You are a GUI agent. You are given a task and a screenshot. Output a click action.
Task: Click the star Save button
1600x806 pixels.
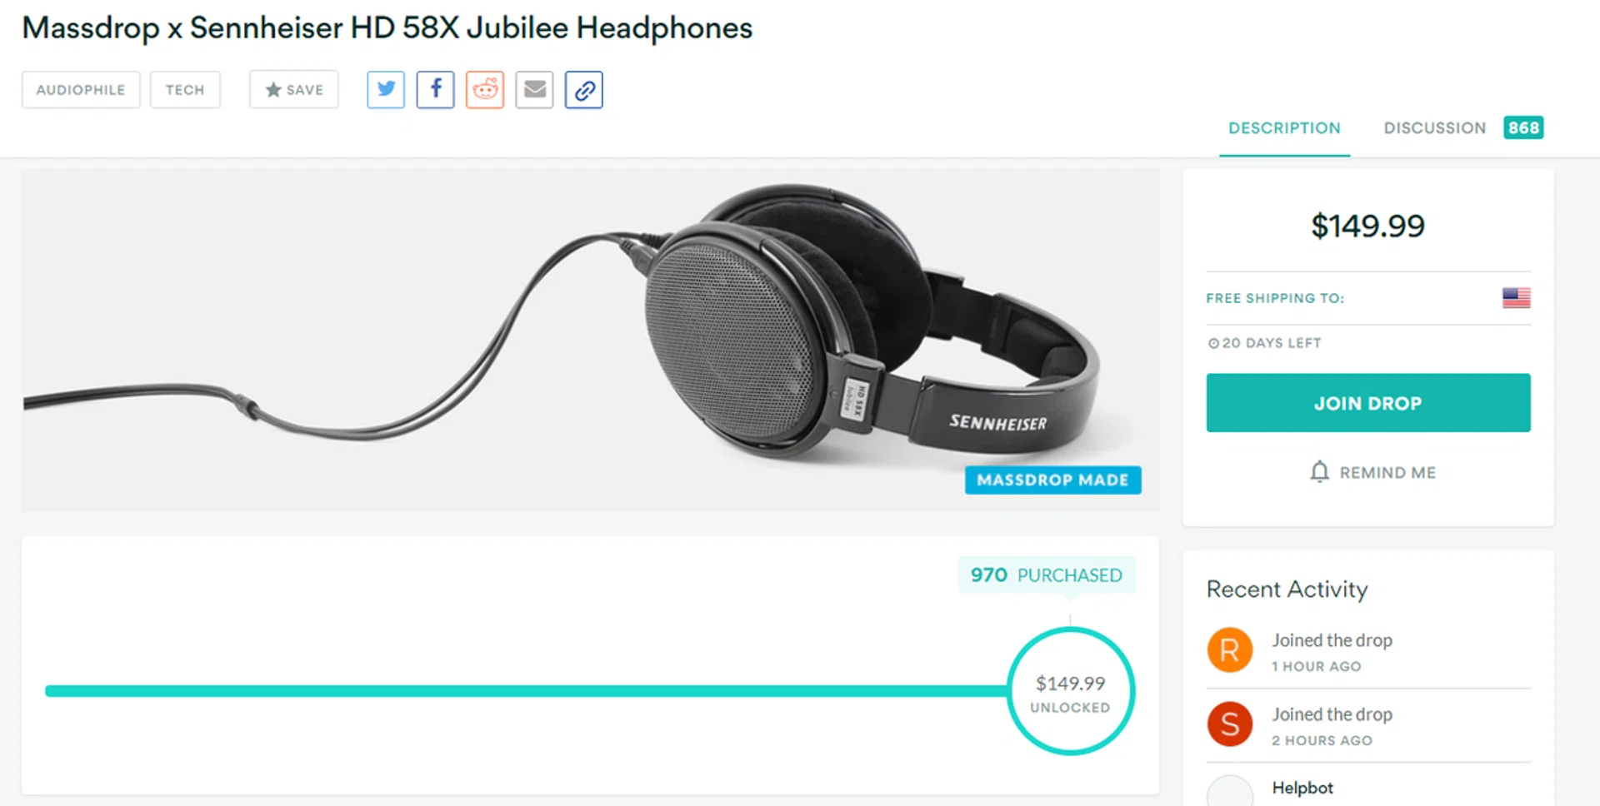click(x=294, y=90)
